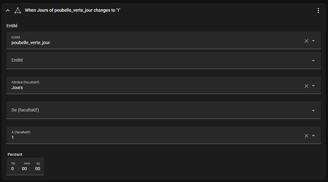Expand the Attribut (facultatif) dropdown arrow

coord(313,86)
